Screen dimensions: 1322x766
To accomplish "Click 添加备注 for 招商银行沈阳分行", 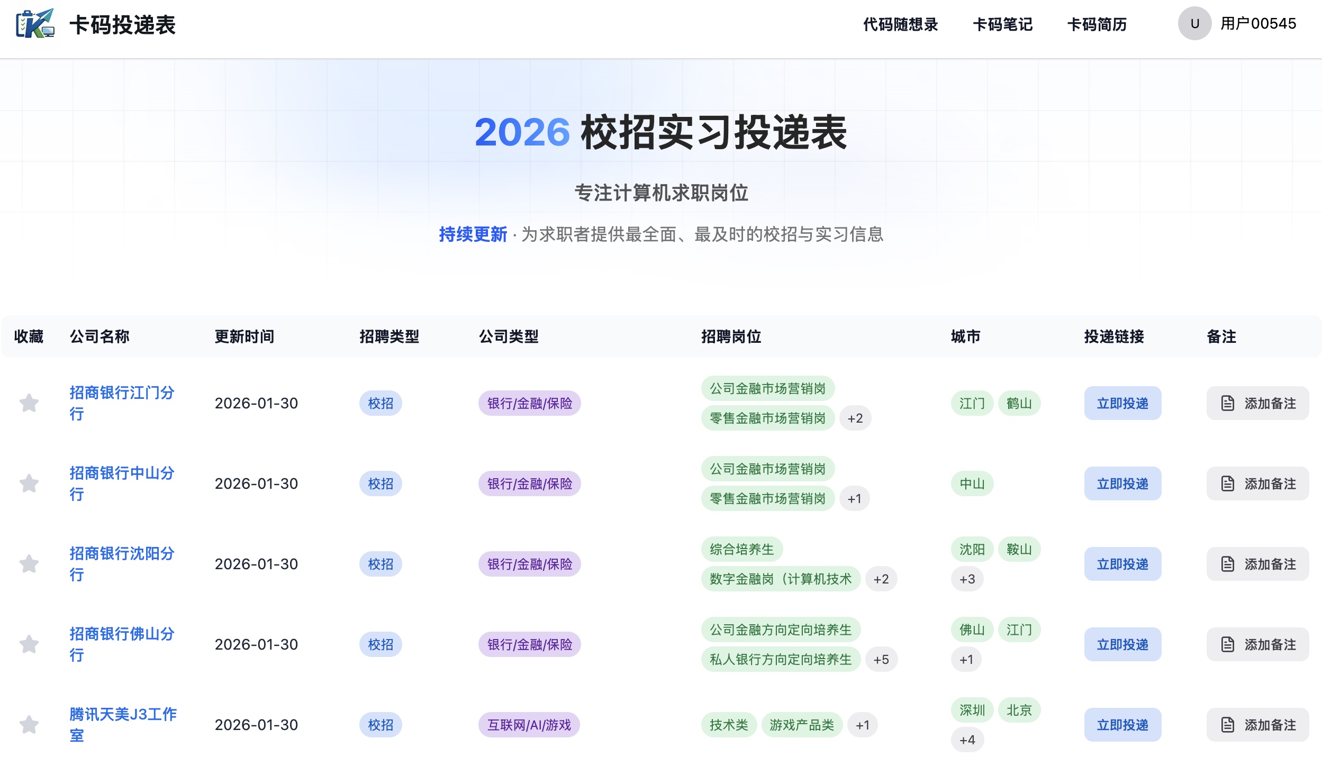I will 1257,564.
